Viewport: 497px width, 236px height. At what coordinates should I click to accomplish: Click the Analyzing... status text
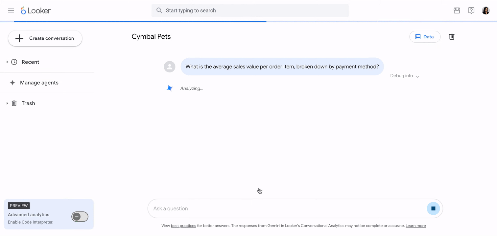(192, 88)
